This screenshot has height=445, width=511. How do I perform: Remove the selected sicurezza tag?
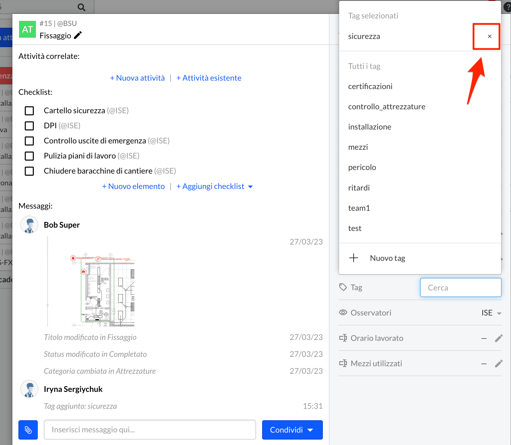pyautogui.click(x=489, y=36)
